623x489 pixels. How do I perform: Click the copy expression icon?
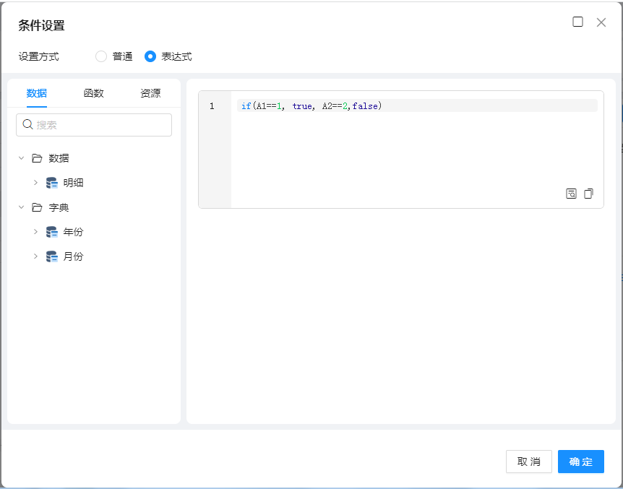click(588, 194)
